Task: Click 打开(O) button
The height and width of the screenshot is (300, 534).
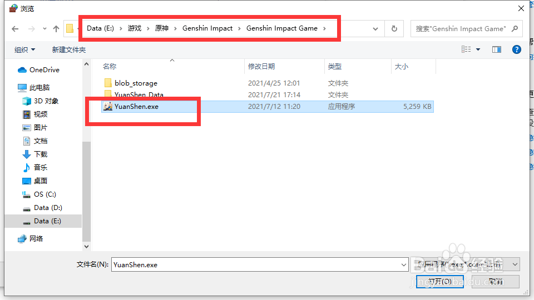Action: 439,281
